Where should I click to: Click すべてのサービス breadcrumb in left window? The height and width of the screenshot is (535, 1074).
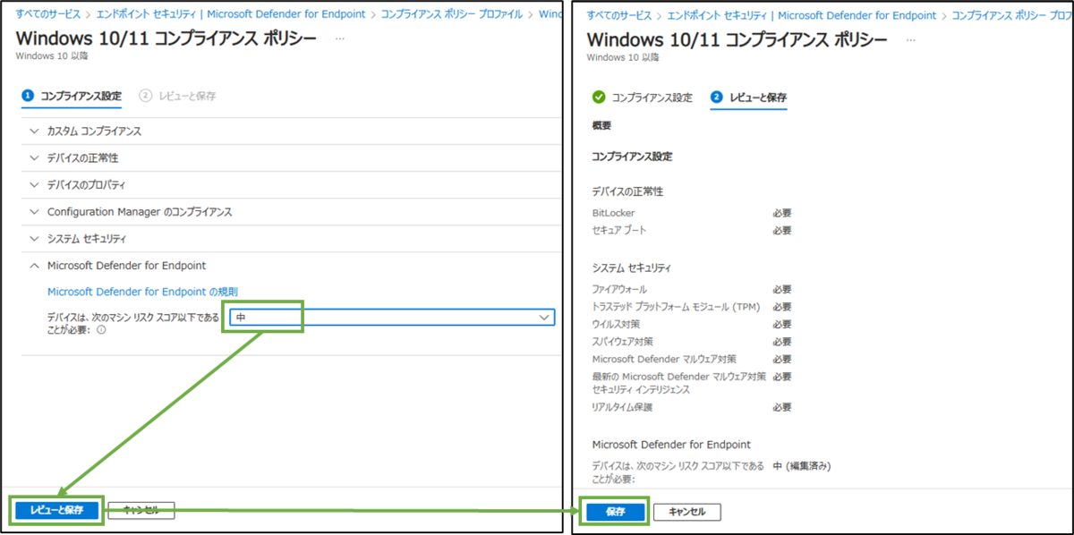tap(49, 14)
